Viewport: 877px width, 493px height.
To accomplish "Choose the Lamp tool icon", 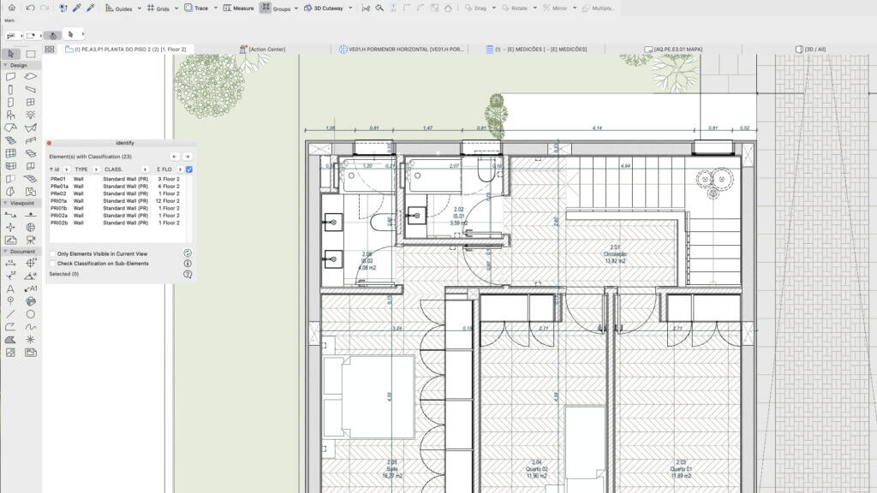I will coord(31,115).
